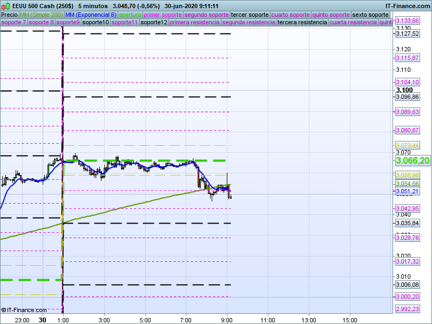Open the MM (Exponencial 8) indicator label
The width and height of the screenshot is (432, 324).
pyautogui.click(x=91, y=15)
